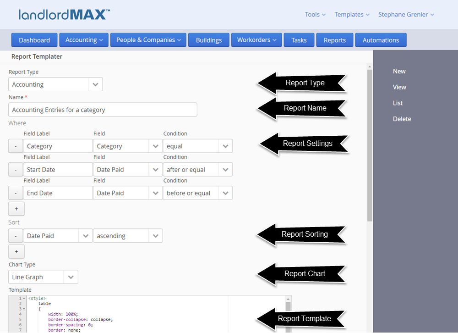Add a new Where condition row

pyautogui.click(x=16, y=209)
